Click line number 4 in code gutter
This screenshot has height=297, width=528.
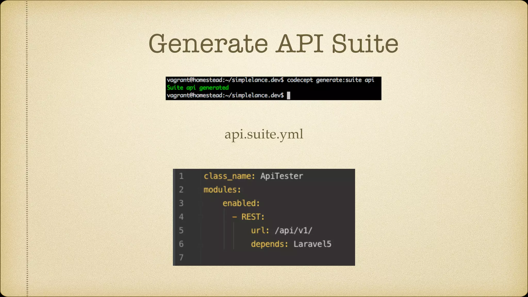[181, 217]
